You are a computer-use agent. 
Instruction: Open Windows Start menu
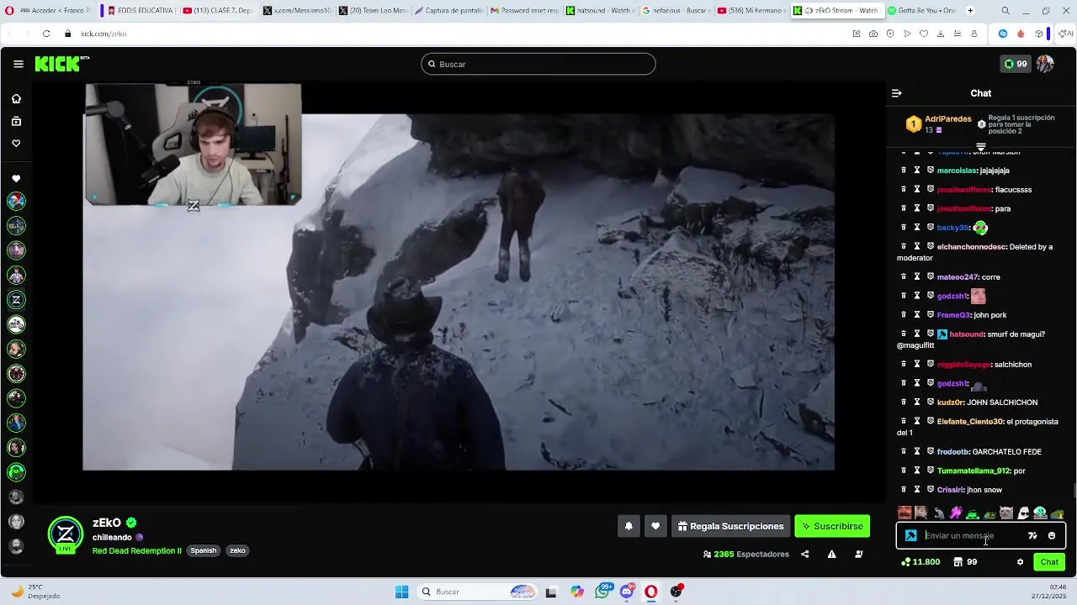(401, 592)
